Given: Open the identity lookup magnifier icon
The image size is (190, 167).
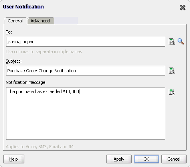Looking at the screenshot, I should click(x=181, y=42).
